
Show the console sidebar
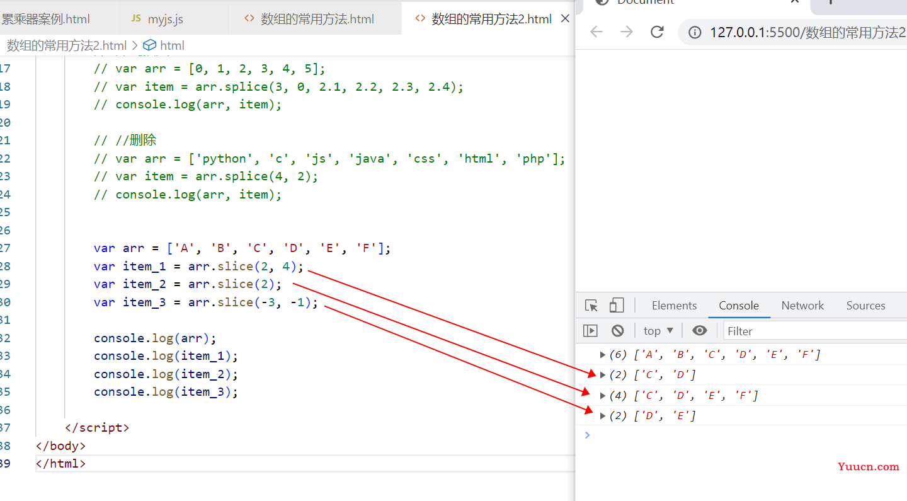pyautogui.click(x=590, y=331)
